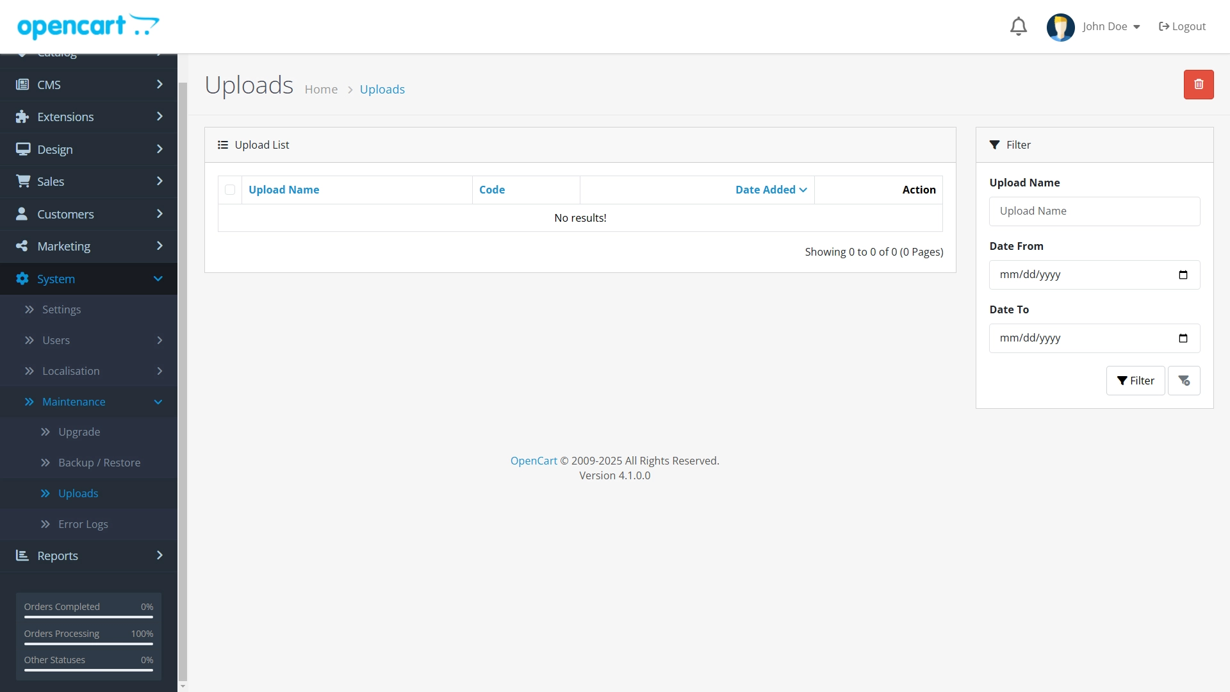The image size is (1230, 692).
Task: Click the Filter button to apply filters
Action: (1135, 380)
